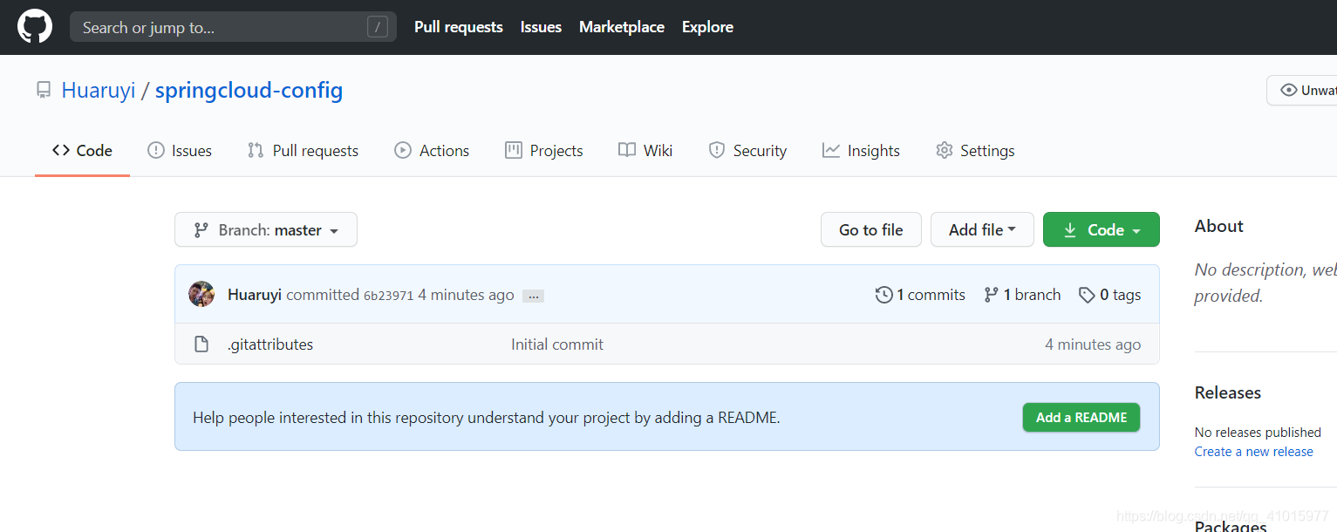
Task: Click the Go to file button
Action: [871, 229]
